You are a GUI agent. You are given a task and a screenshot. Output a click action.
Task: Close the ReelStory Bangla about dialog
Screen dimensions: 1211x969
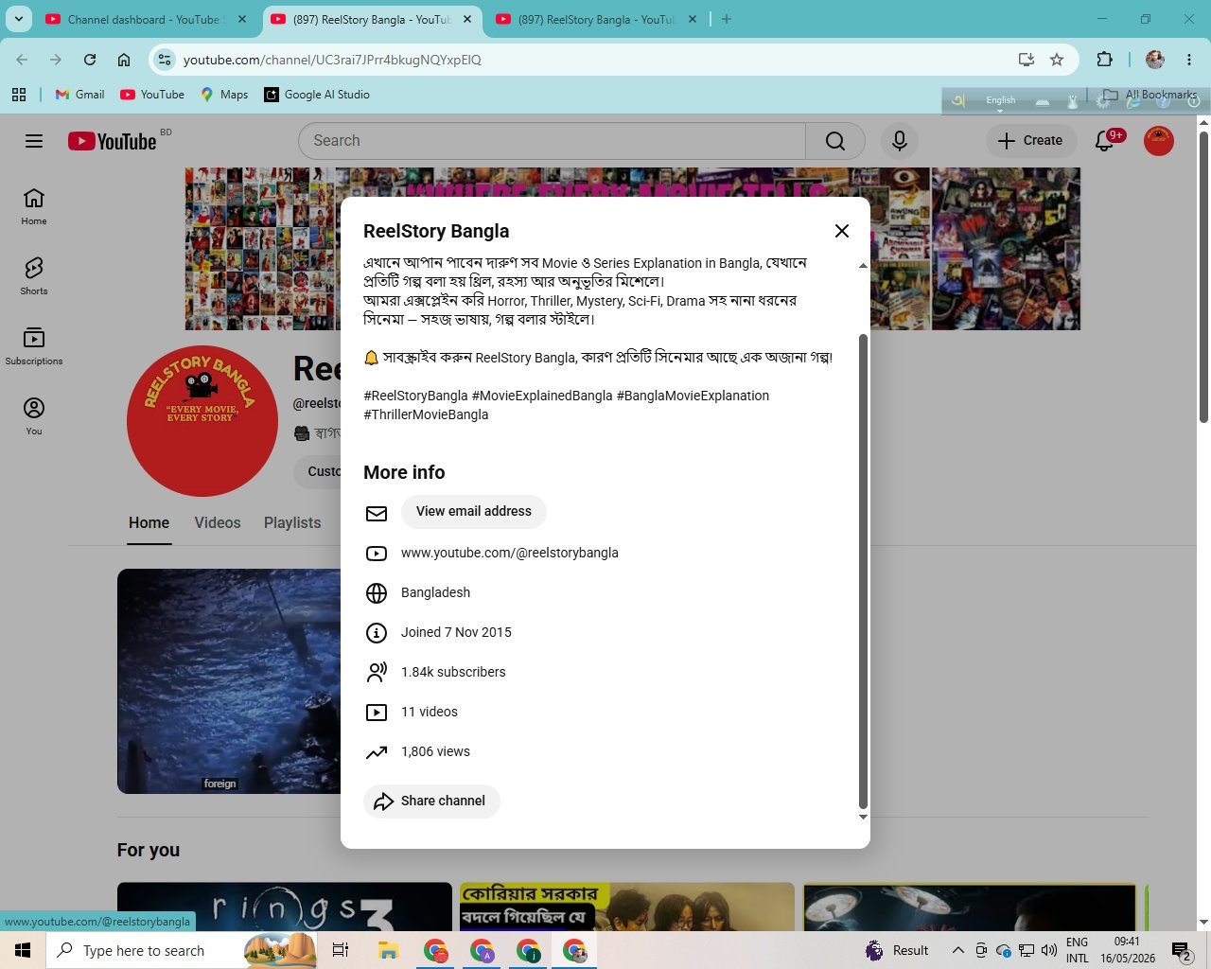click(842, 231)
